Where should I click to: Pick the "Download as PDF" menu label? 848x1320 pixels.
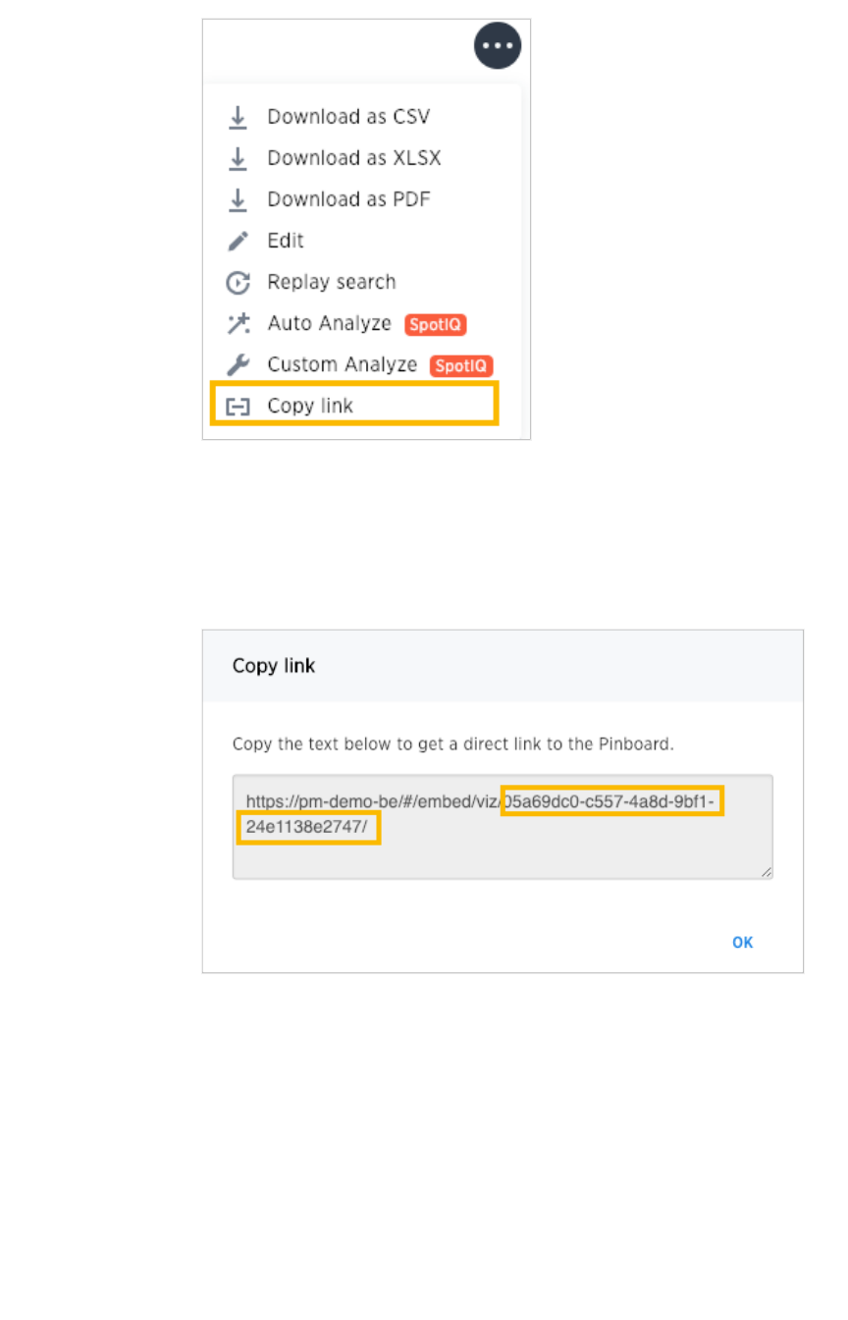click(x=348, y=199)
